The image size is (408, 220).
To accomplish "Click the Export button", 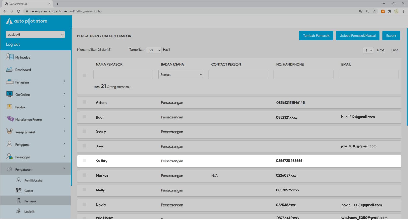I will (391, 36).
